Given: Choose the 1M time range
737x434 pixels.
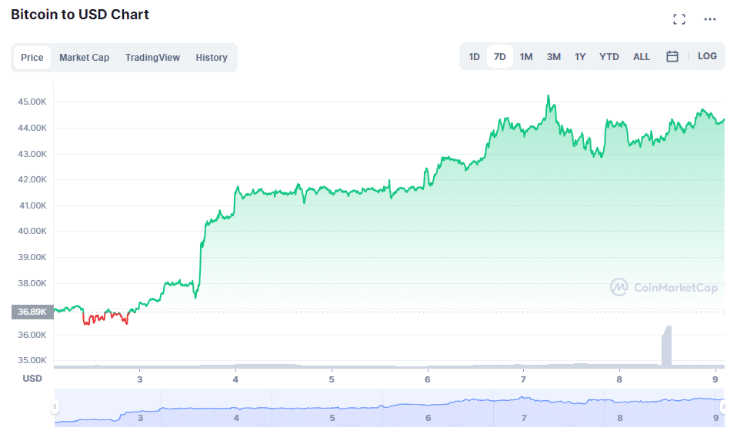Looking at the screenshot, I should 526,57.
